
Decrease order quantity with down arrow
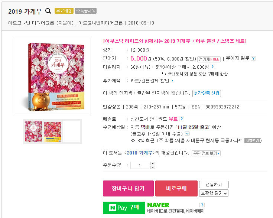(x=153, y=167)
